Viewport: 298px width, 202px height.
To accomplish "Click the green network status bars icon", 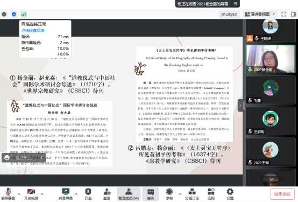I will [x=24, y=15].
